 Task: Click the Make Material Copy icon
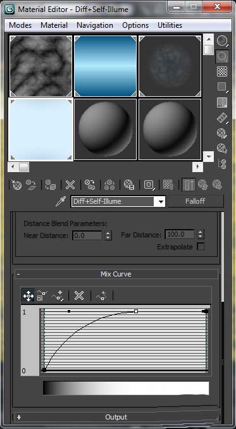click(x=90, y=185)
